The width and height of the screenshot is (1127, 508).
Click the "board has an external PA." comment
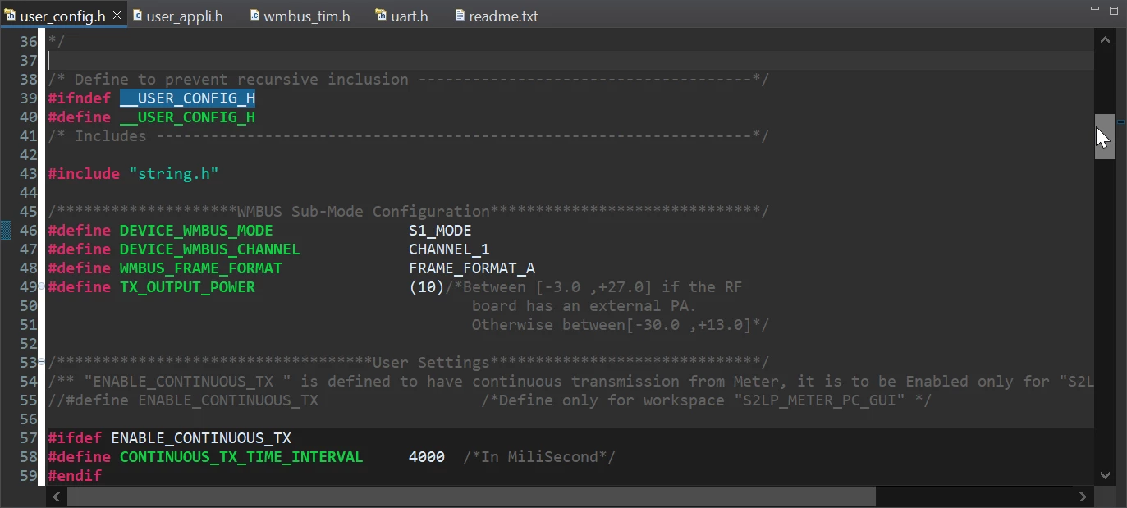(584, 306)
